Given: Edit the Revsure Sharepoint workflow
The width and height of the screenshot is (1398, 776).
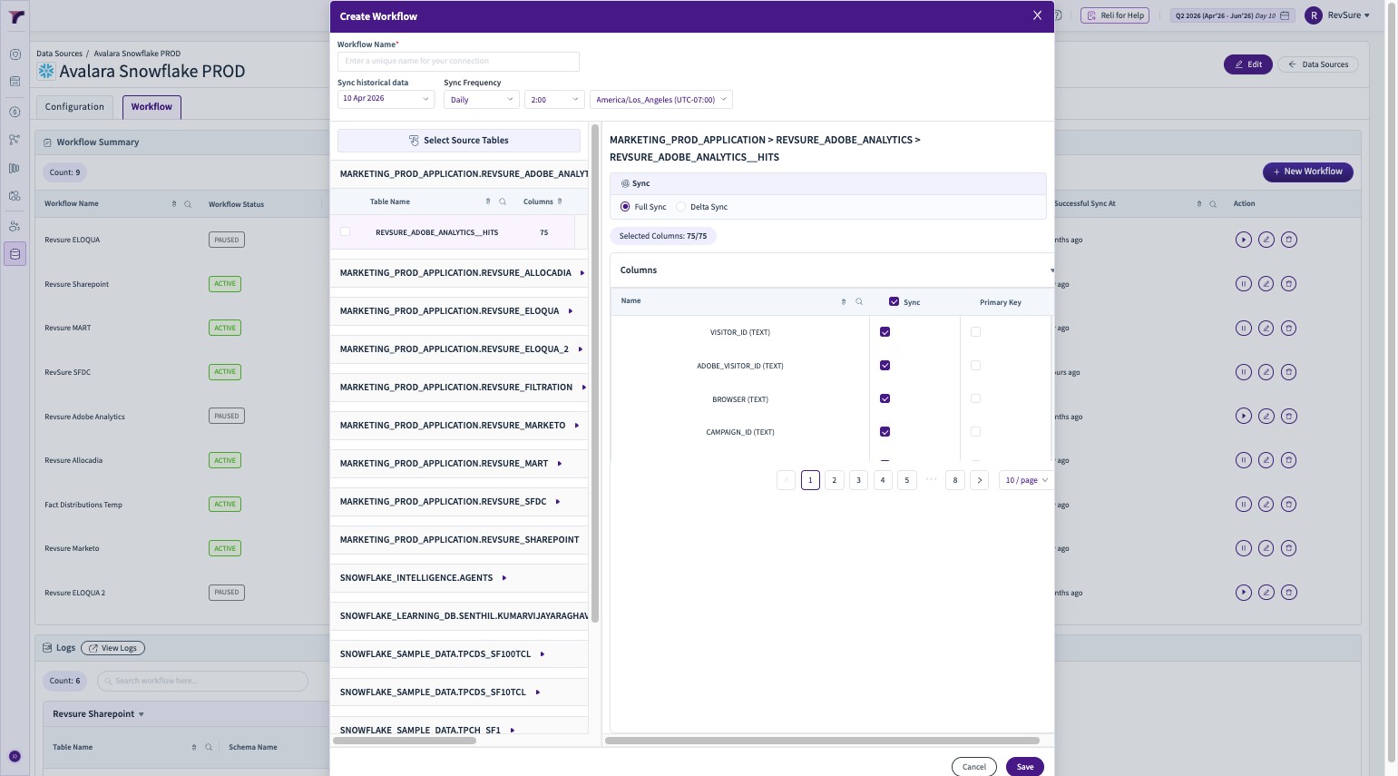Looking at the screenshot, I should pos(1266,284).
